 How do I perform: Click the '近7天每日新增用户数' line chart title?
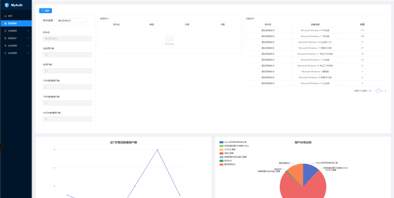pyautogui.click(x=124, y=142)
